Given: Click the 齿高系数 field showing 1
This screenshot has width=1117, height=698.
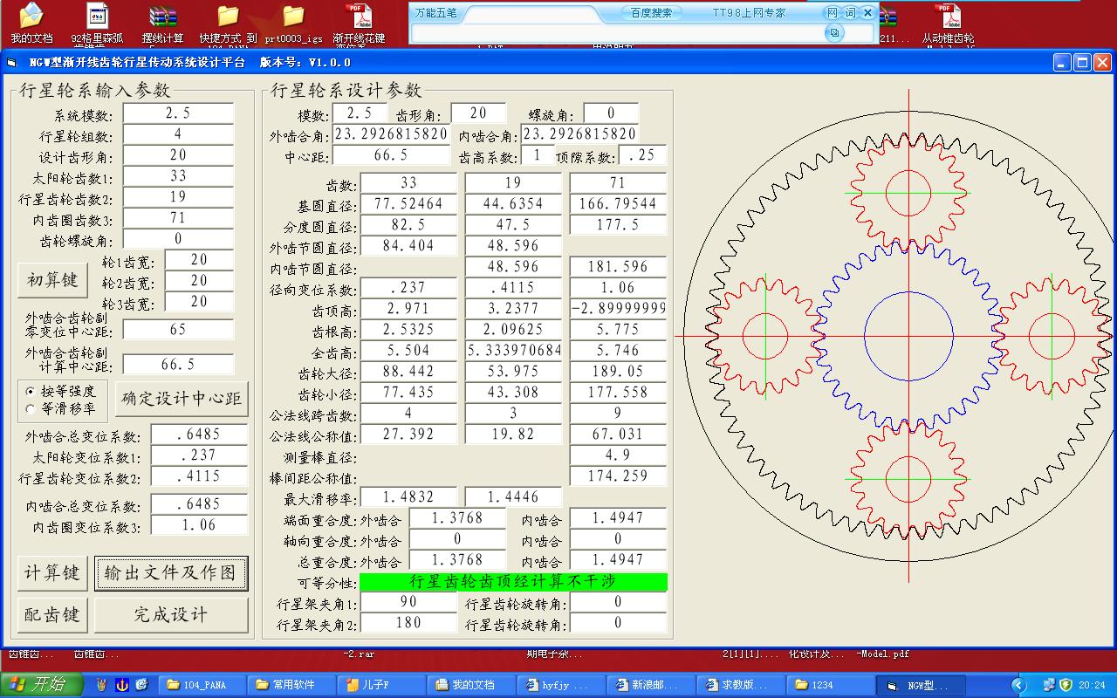Looking at the screenshot, I should tap(538, 155).
